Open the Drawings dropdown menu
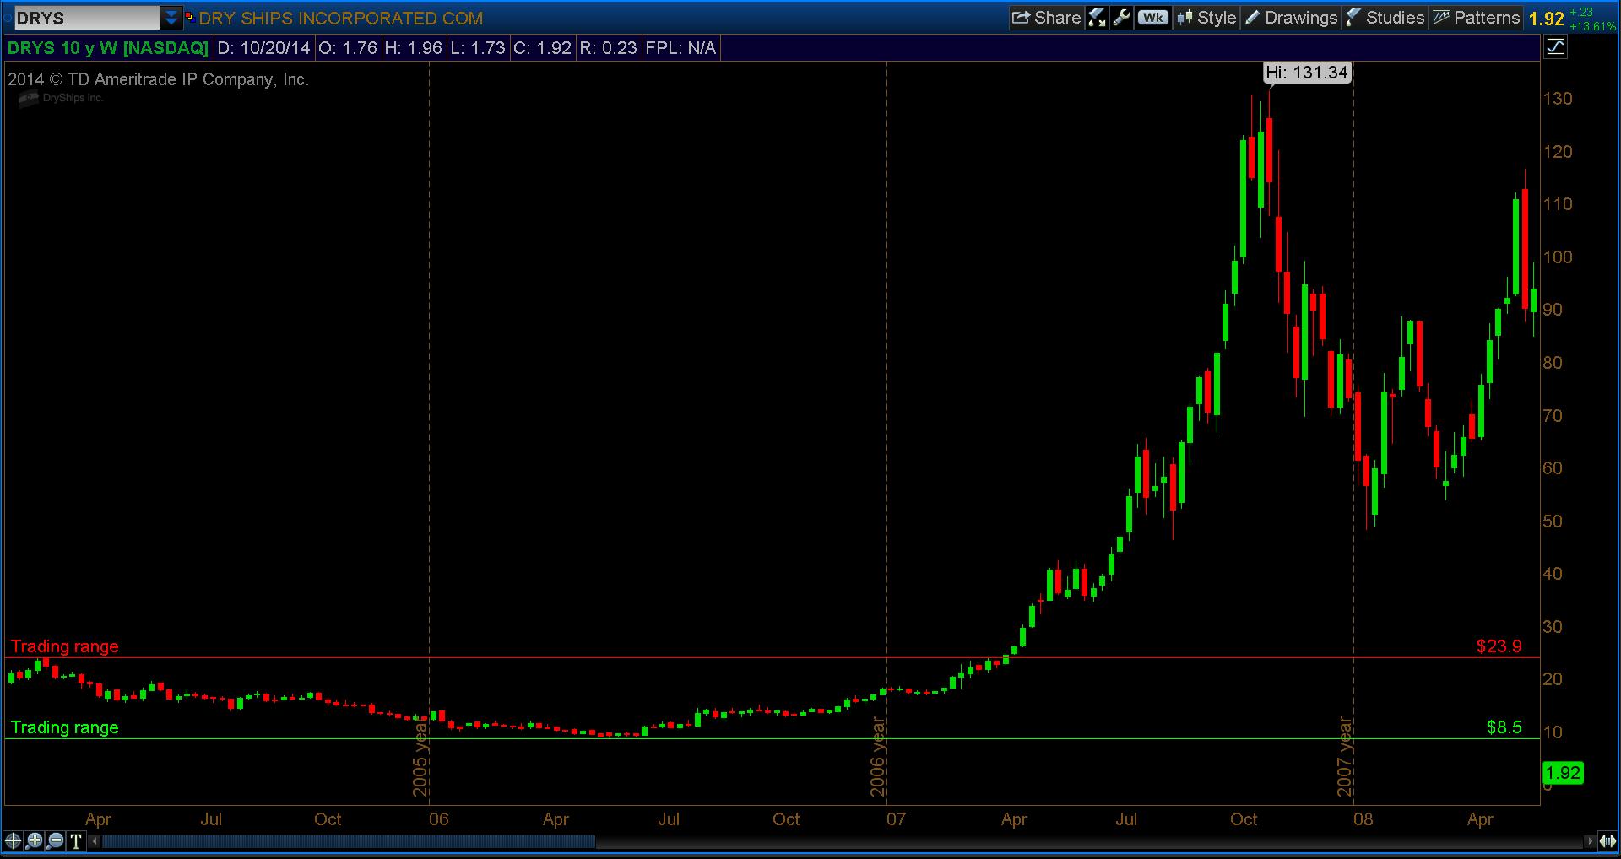The image size is (1621, 859). [1291, 18]
